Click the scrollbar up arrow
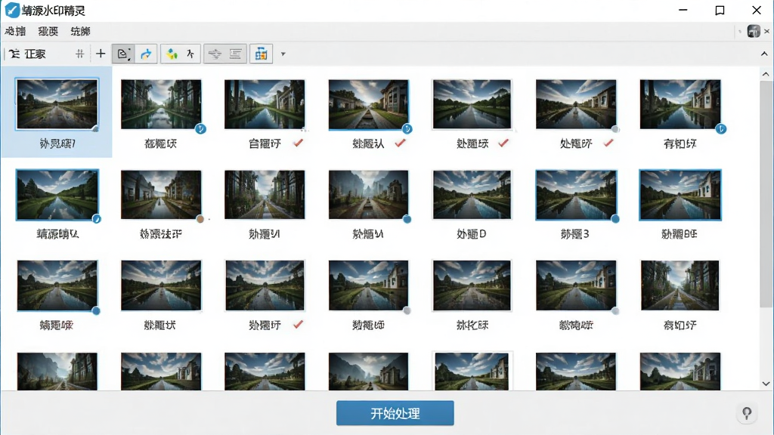This screenshot has width=774, height=435. pos(766,74)
